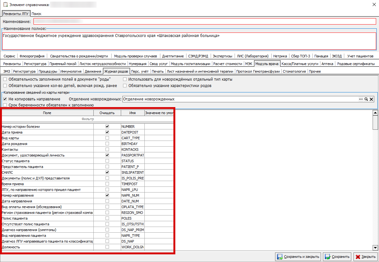
Task: Search newborn department with magnifier icon
Action: [366, 99]
